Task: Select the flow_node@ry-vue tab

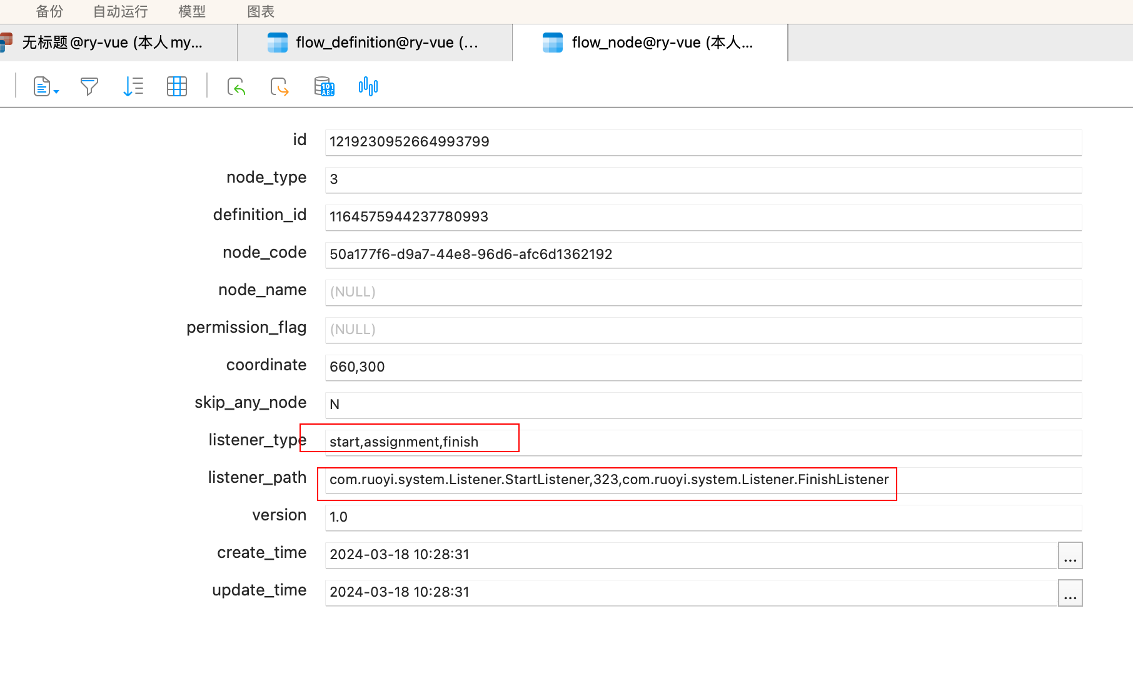Action: (650, 43)
